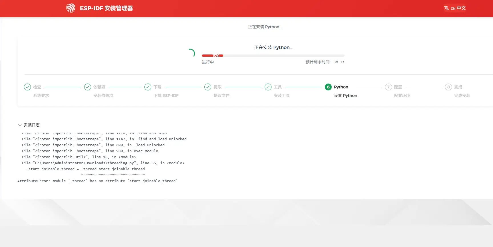Click the _find_and_load_unlocked log line
493x247 pixels.
click(x=104, y=139)
